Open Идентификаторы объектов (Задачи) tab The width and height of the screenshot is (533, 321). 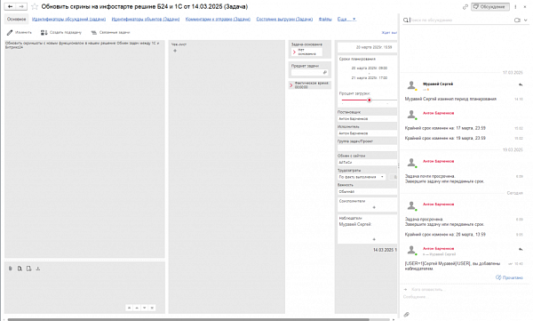click(x=146, y=19)
